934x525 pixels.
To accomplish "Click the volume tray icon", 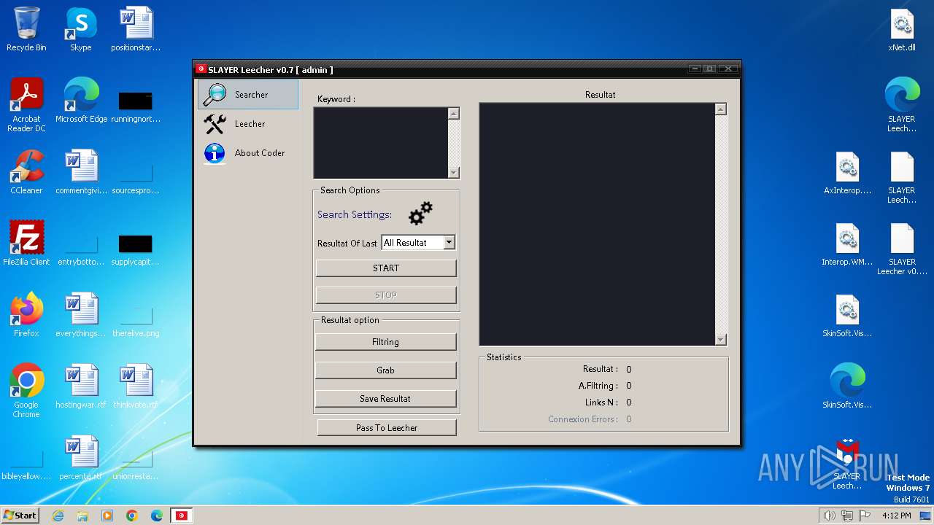I will coord(830,516).
